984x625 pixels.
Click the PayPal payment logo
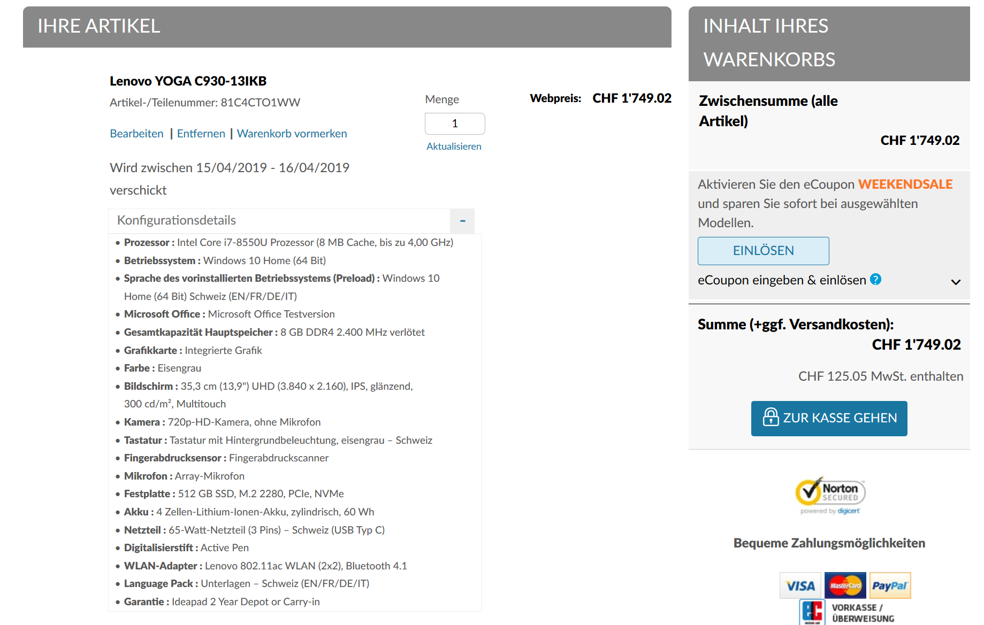[890, 586]
